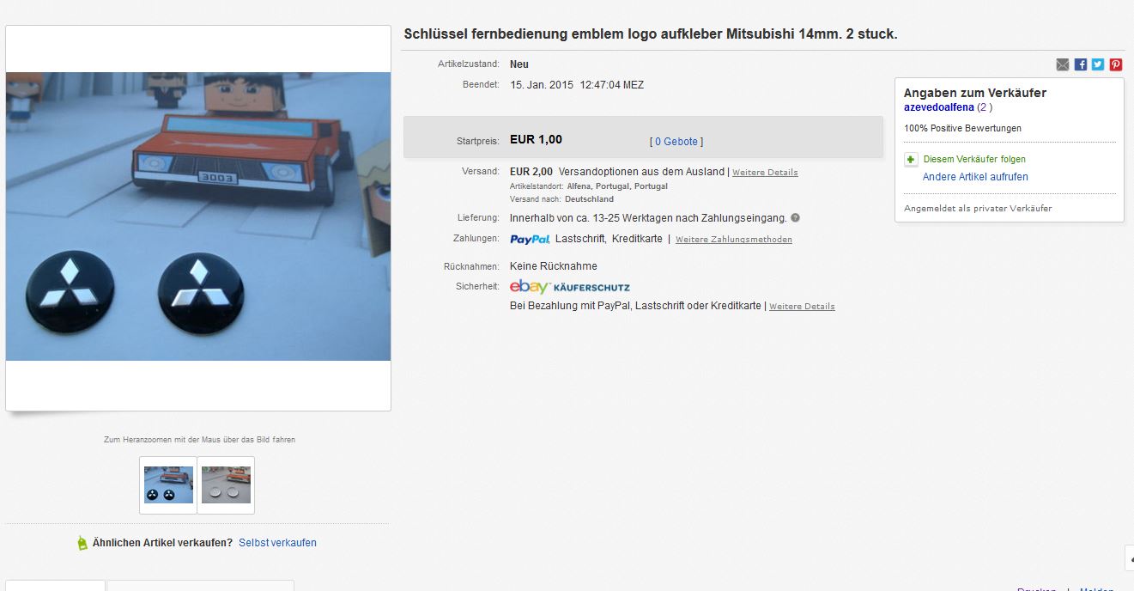This screenshot has width=1134, height=591.
Task: Click the main Mitsubishi emblem product image
Action: coord(198,216)
